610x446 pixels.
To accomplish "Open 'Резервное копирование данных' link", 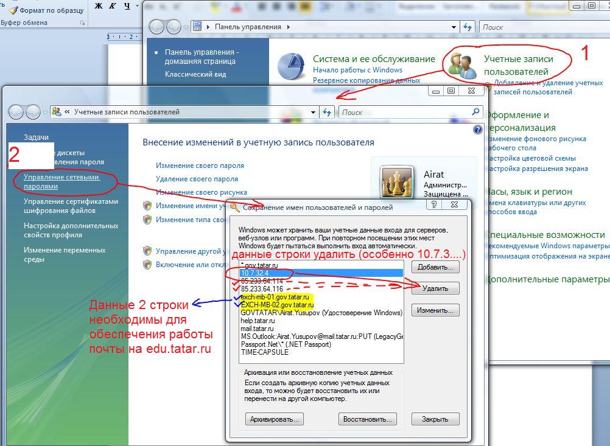I will pos(366,80).
